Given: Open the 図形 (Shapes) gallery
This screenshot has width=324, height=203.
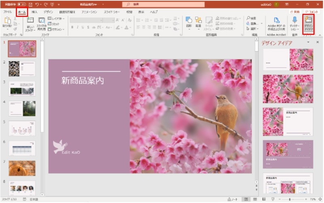Looking at the screenshot, I should [189, 23].
